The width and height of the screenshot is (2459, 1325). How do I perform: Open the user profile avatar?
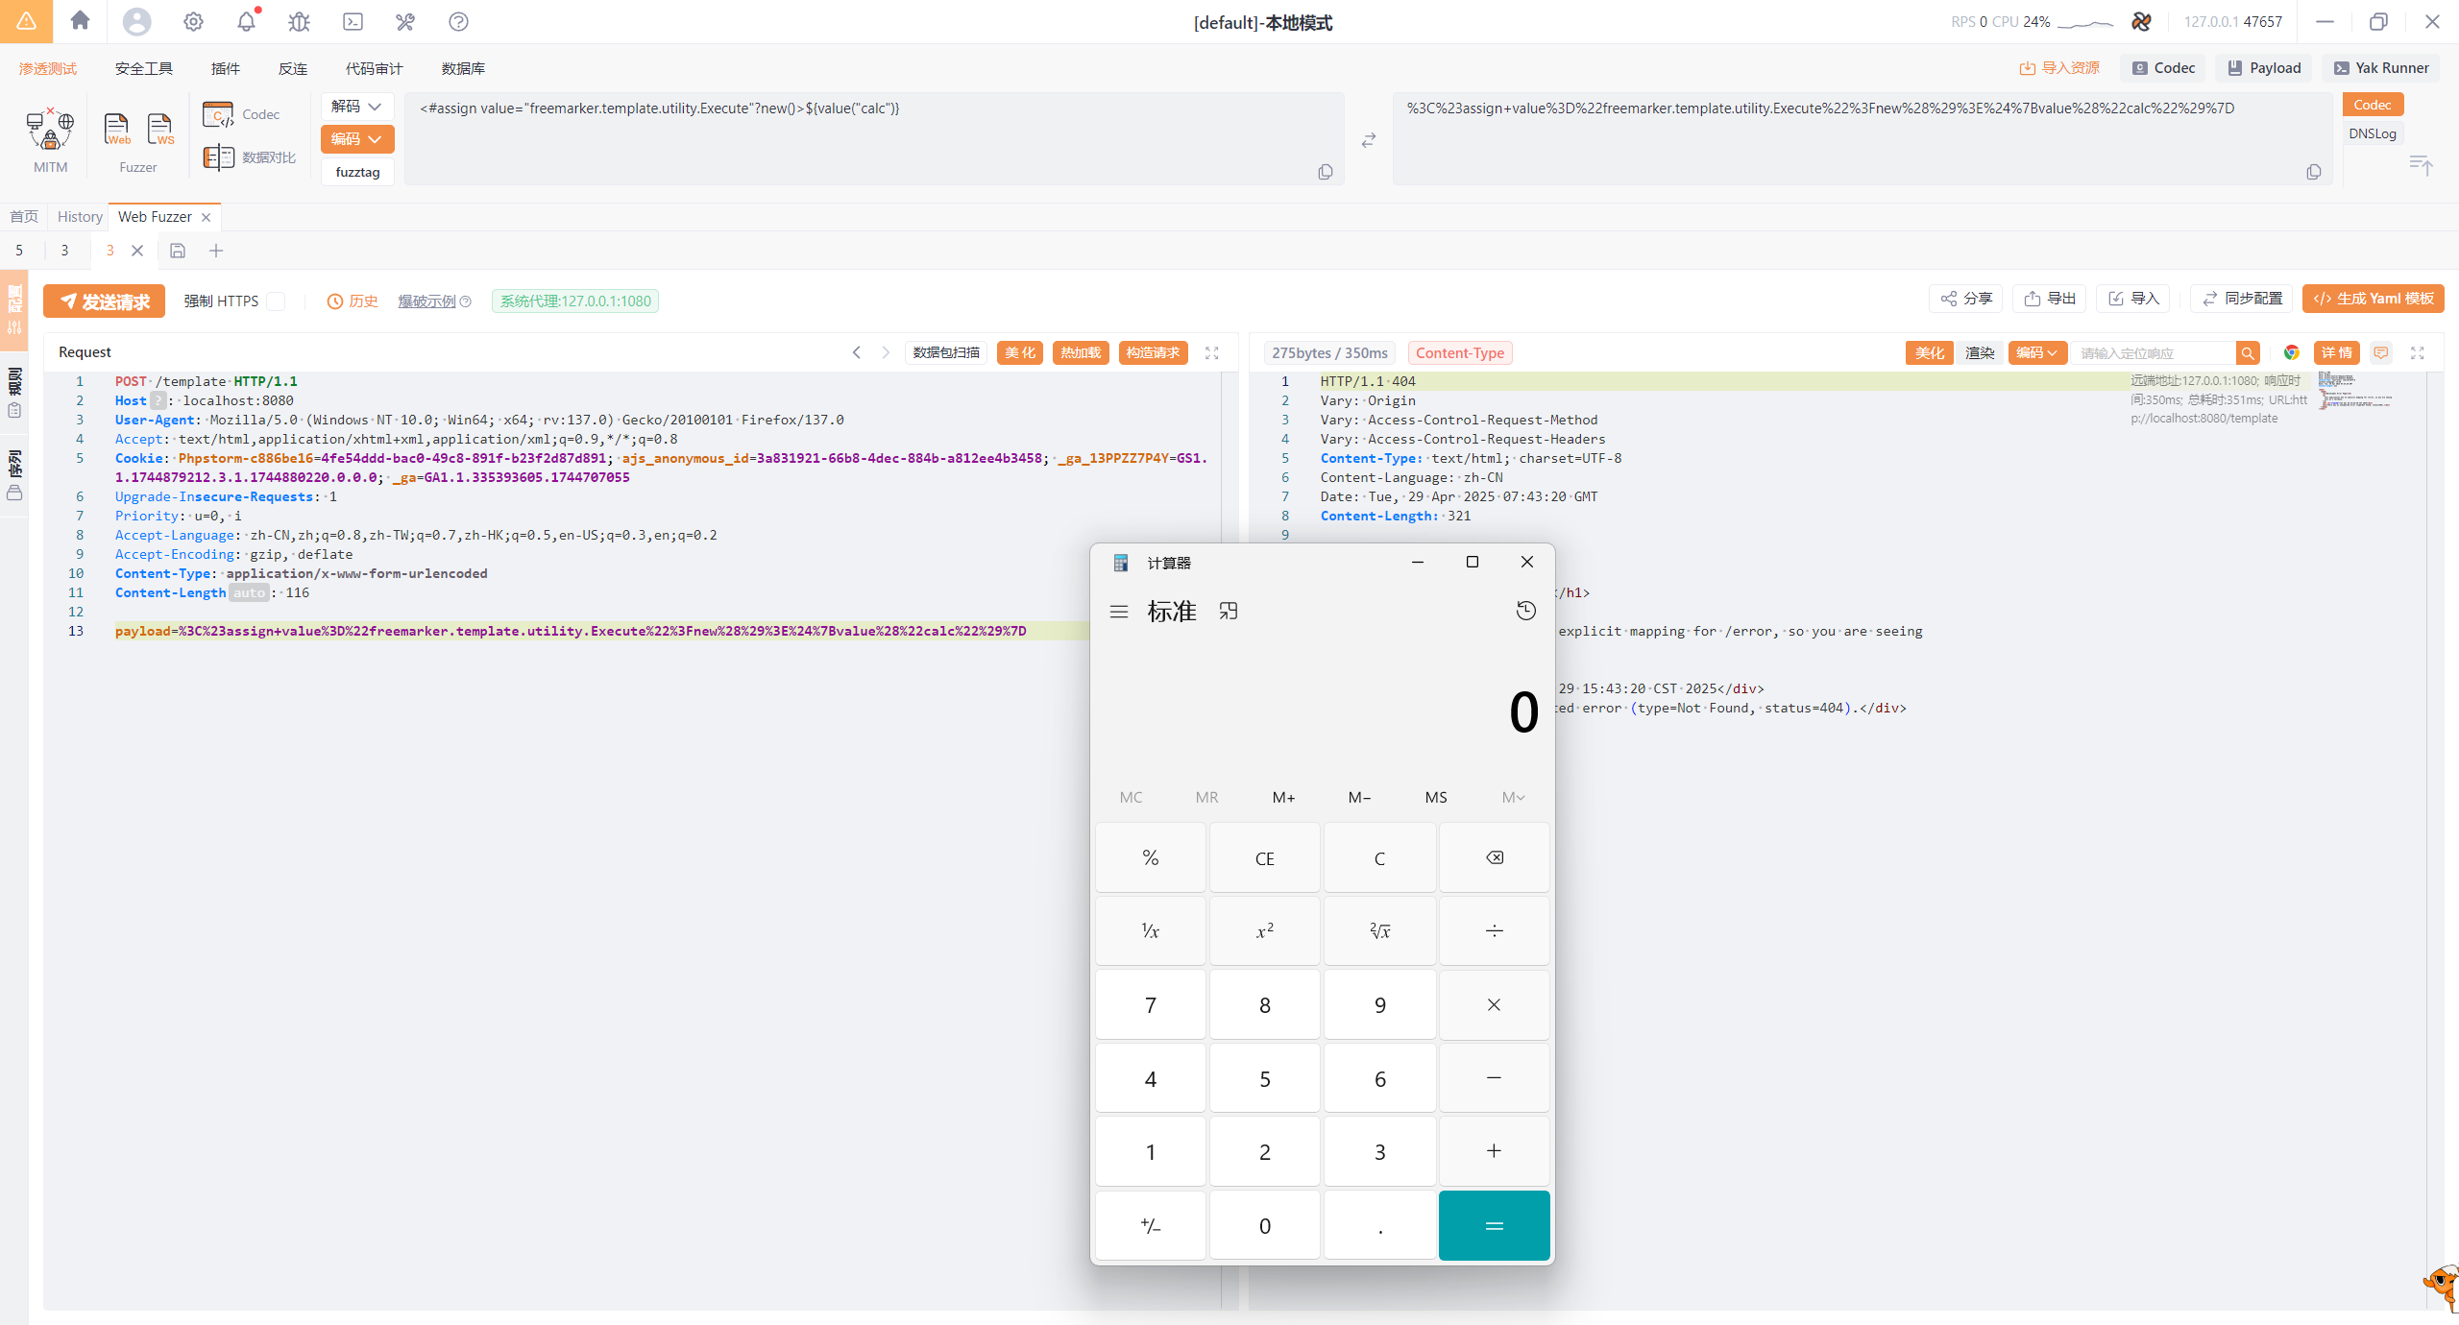pos(137,21)
